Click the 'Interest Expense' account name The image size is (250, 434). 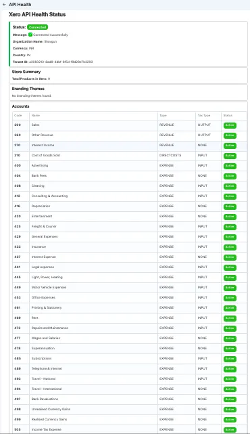coord(44,257)
